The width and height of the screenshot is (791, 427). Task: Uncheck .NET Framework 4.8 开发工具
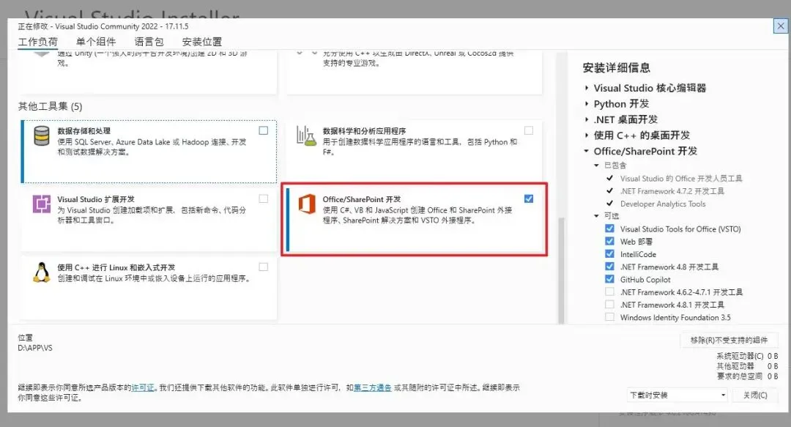(x=610, y=267)
